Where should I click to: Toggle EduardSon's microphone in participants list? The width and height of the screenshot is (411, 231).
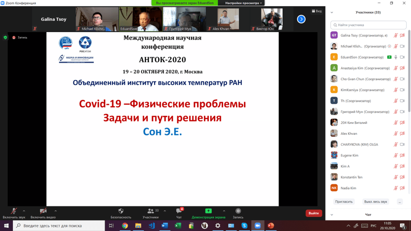tap(396, 57)
